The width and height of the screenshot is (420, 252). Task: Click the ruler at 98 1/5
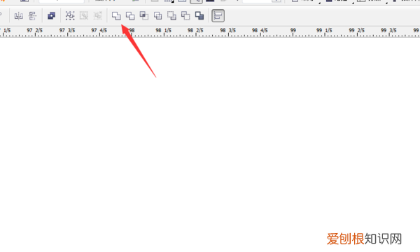(164, 31)
